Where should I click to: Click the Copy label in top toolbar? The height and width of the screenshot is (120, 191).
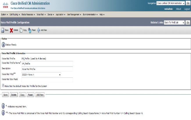click(x=25, y=30)
